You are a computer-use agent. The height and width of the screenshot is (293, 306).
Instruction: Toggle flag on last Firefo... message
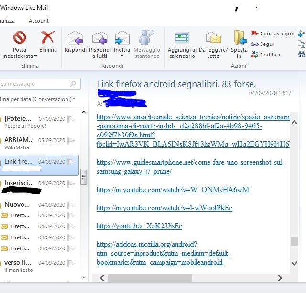tap(71, 248)
